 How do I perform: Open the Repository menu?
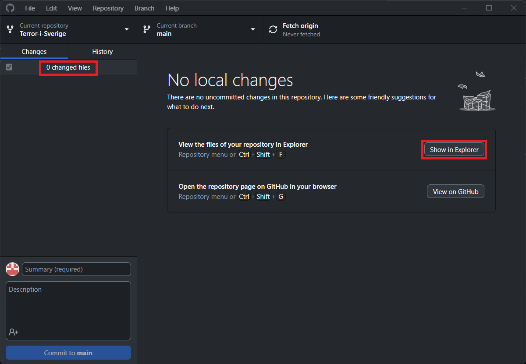[108, 8]
